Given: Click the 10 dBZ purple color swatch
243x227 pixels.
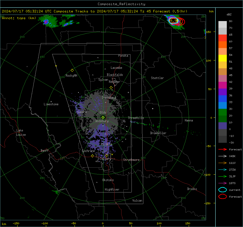Looking at the screenshot, I should (x=222, y=126).
